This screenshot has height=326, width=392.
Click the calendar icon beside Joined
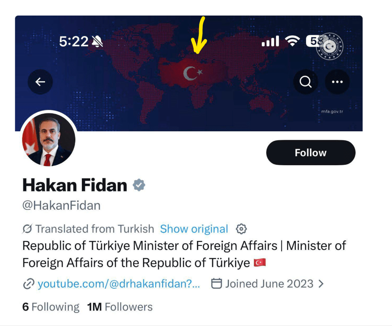[216, 284]
